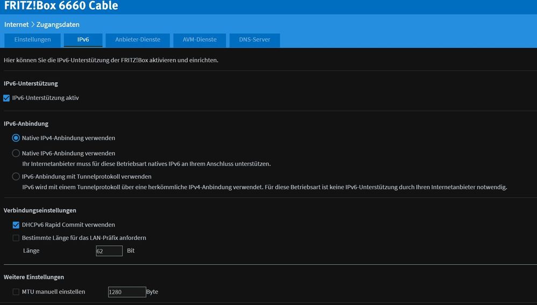Viewport: 537px width, 305px height.
Task: Click the FRITZ!Box 6660 Cable title
Action: click(x=61, y=5)
